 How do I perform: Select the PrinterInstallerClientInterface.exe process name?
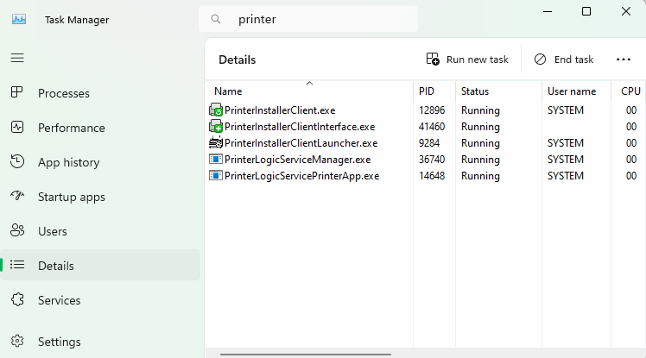click(300, 127)
